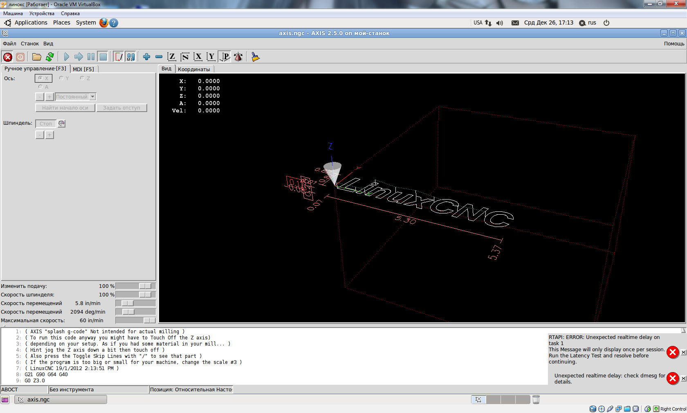This screenshot has height=413, width=687.
Task: Open the Помощь menu
Action: [674, 44]
